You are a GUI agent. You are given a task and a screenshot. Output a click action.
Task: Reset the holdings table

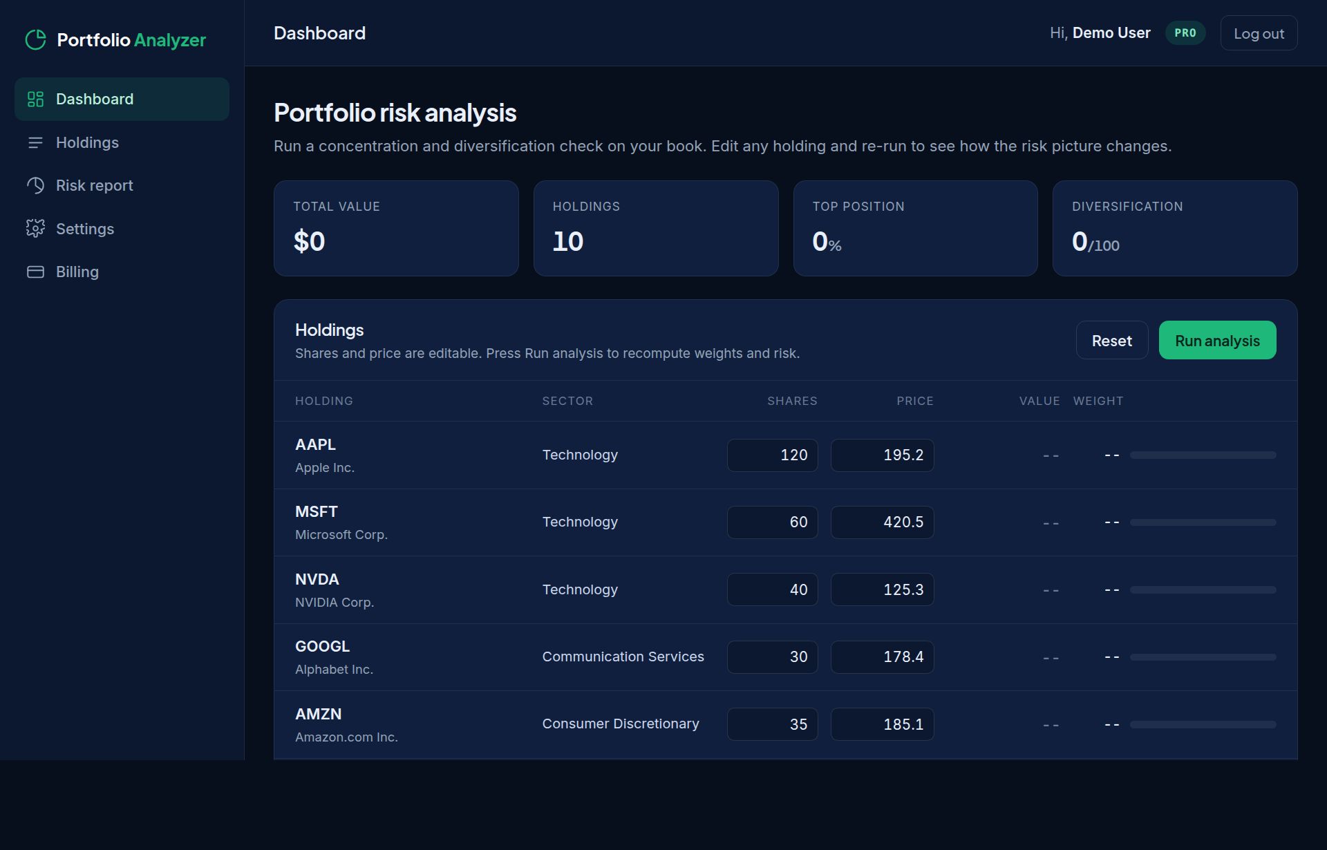[x=1111, y=340]
